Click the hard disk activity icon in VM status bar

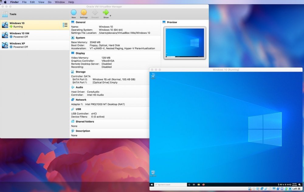point(250,189)
